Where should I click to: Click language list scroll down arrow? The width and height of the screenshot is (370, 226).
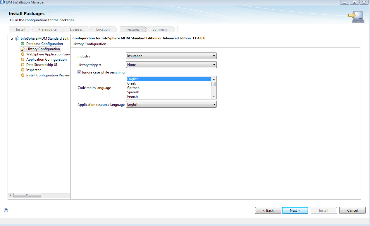tap(214, 97)
